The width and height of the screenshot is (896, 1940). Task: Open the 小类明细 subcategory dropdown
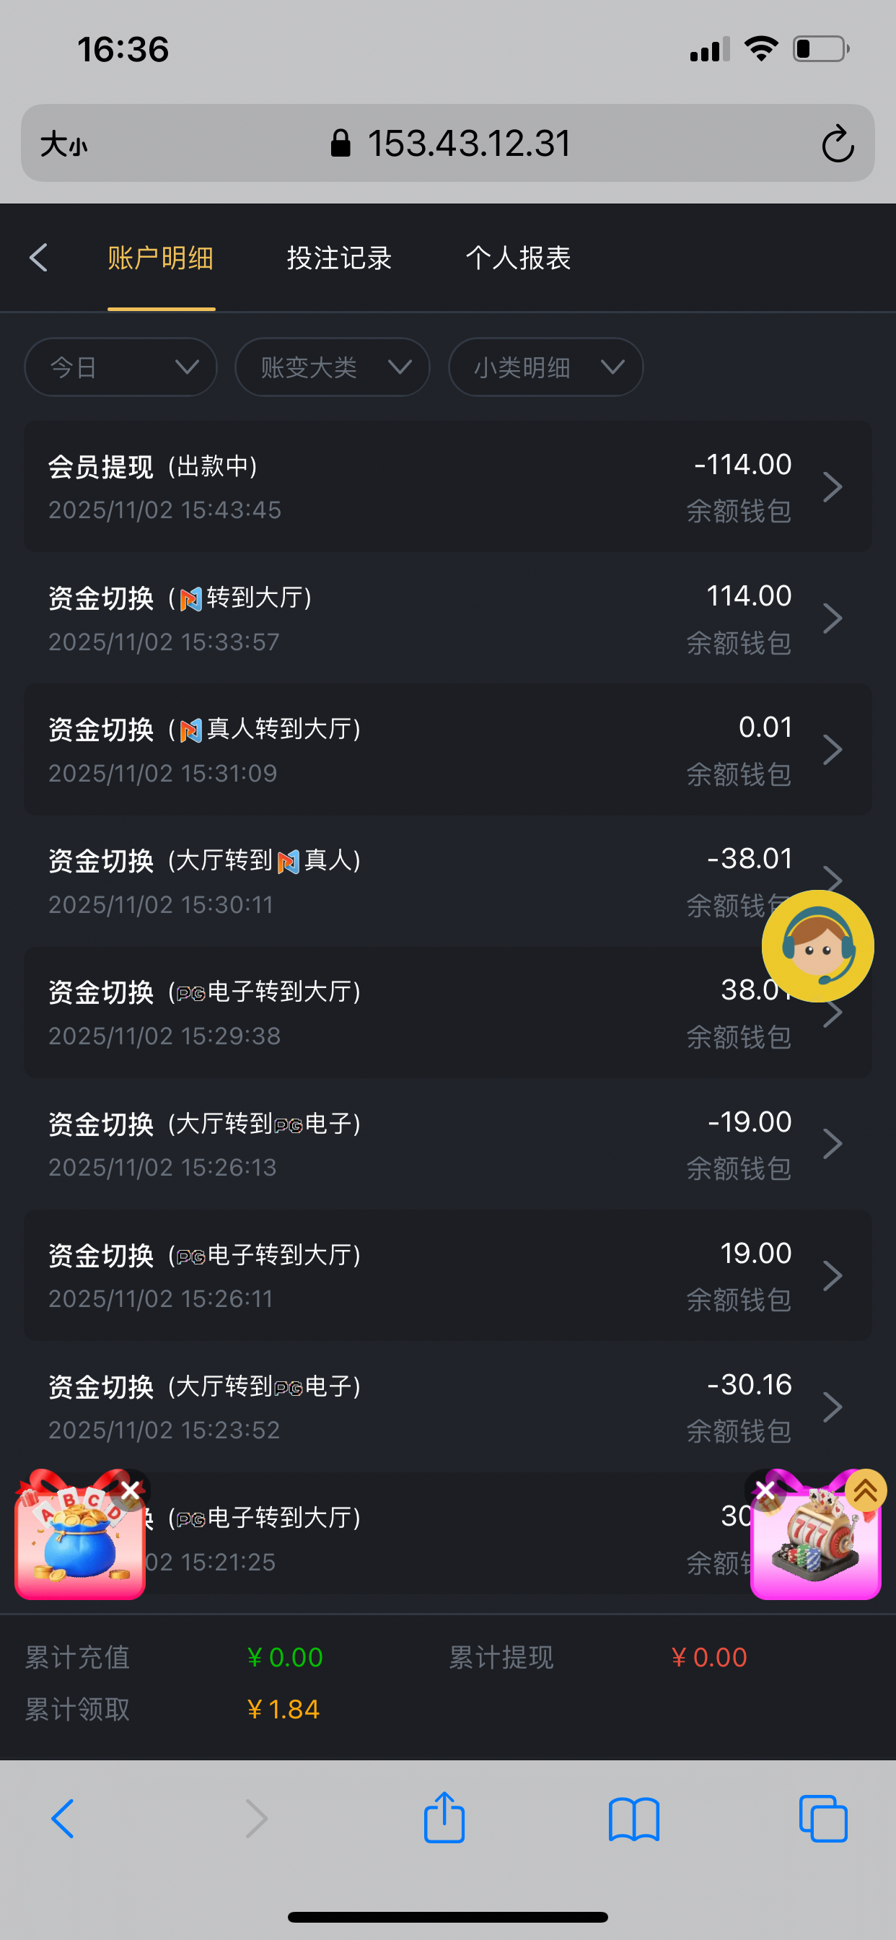(545, 367)
